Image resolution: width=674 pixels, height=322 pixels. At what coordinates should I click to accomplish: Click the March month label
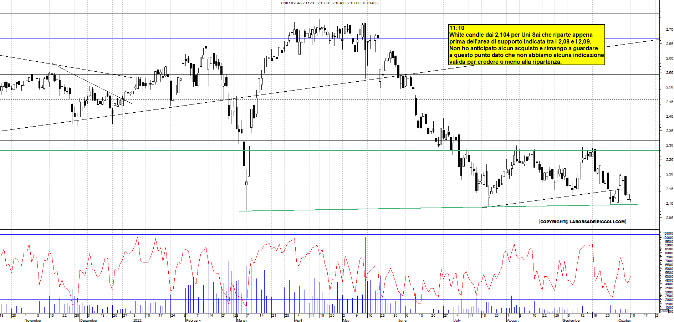242,320
